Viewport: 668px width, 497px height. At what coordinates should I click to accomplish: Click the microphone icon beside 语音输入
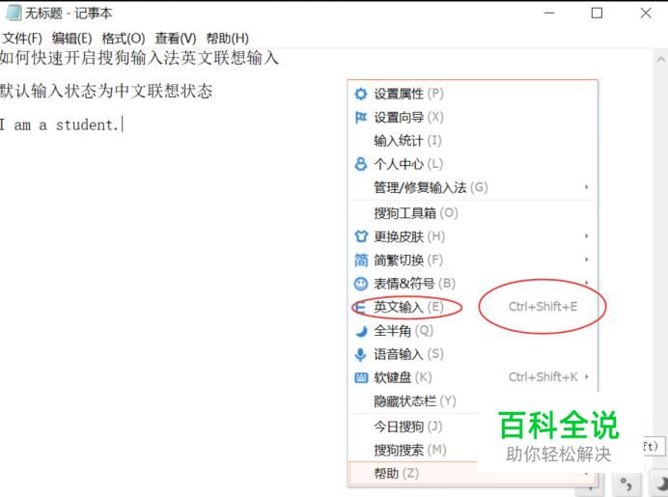361,354
